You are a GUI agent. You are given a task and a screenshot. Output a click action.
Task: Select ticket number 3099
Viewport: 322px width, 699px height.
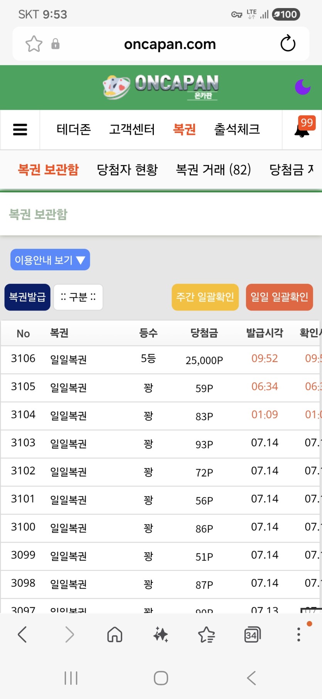[x=23, y=555]
